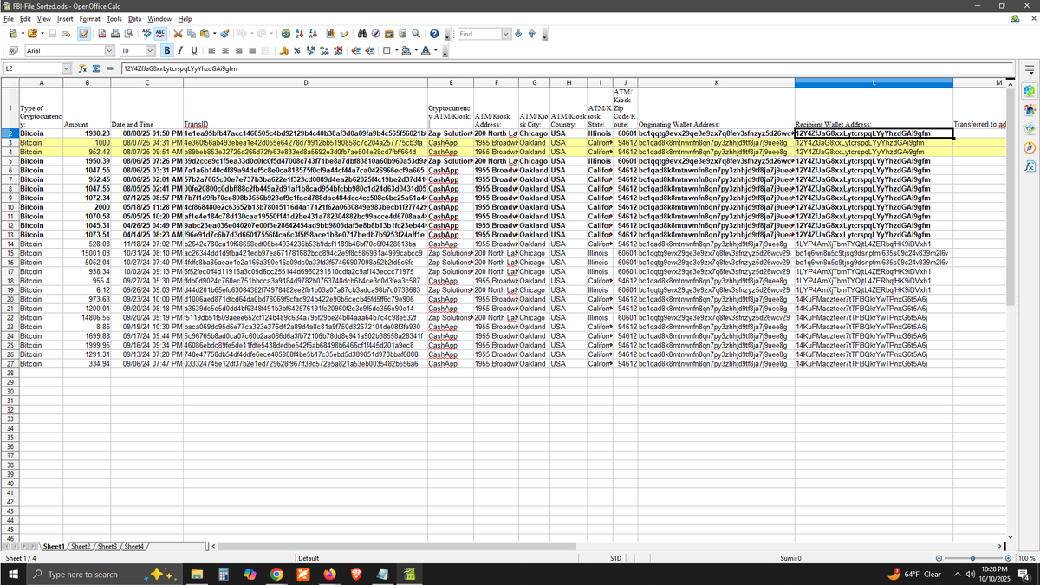This screenshot has height=585, width=1040.
Task: Open Find & Replace binoculars icon
Action: (362, 34)
